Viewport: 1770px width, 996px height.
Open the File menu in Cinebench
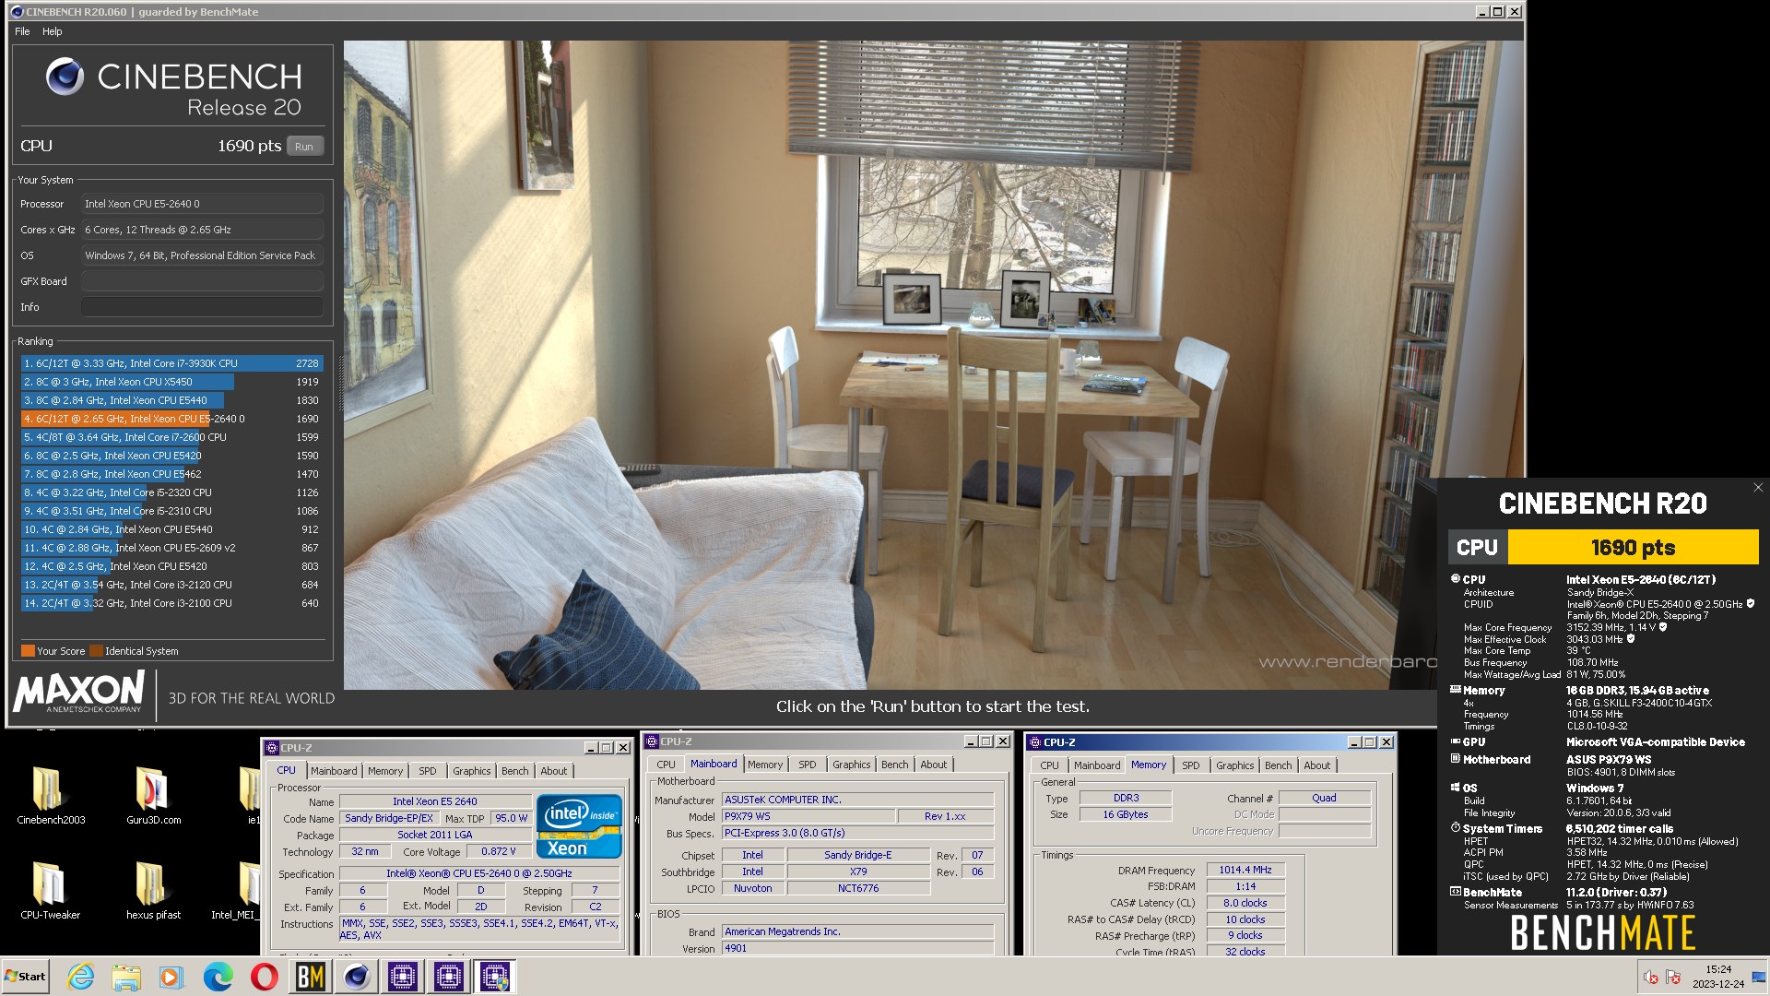click(22, 31)
